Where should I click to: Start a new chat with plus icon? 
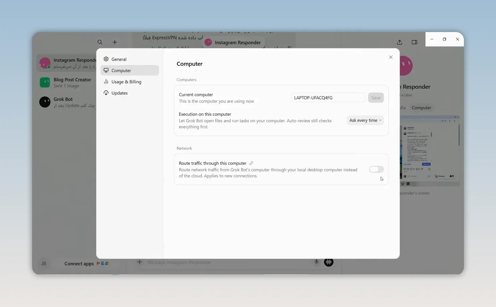click(115, 42)
